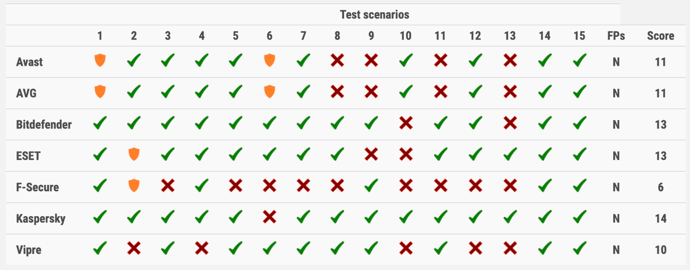The image size is (690, 270).
Task: Click Avast's orange shield in scenario 1
Action: [100, 61]
